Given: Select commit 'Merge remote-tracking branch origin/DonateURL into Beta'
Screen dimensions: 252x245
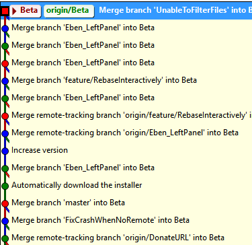Looking at the screenshot, I should pyautogui.click(x=118, y=238).
